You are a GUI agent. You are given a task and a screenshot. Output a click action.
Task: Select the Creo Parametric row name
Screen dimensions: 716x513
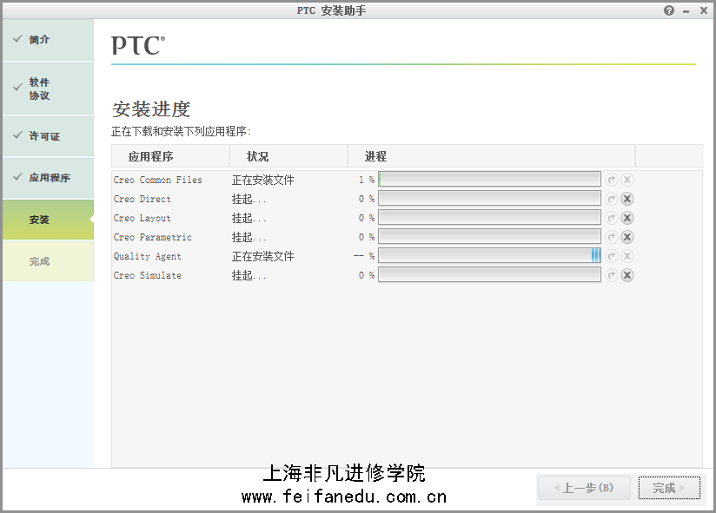153,238
